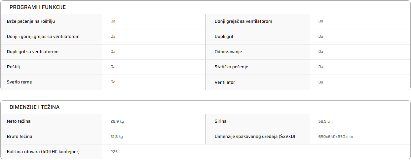Click the Odmrzavanje feature label
411x160 pixels.
[228, 52]
